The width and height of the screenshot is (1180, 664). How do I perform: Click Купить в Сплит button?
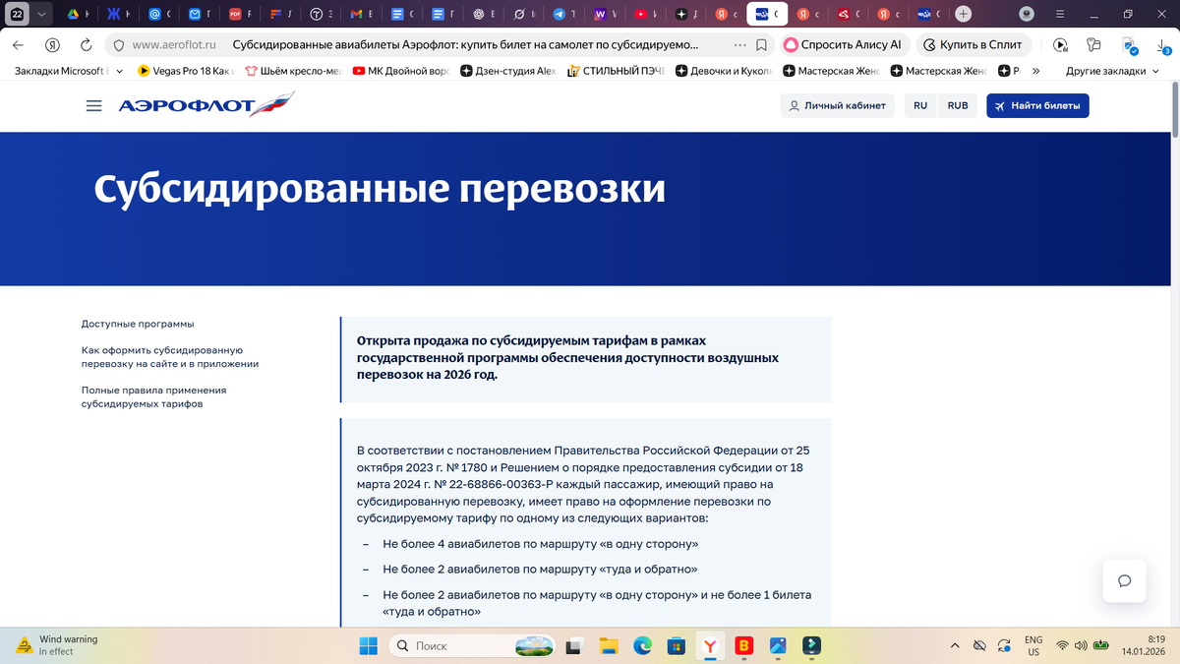(973, 45)
